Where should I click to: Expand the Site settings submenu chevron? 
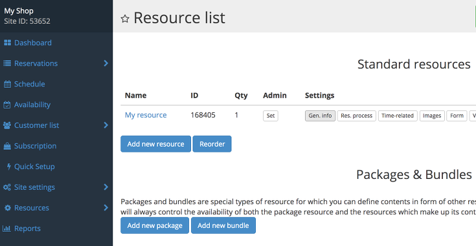(106, 187)
